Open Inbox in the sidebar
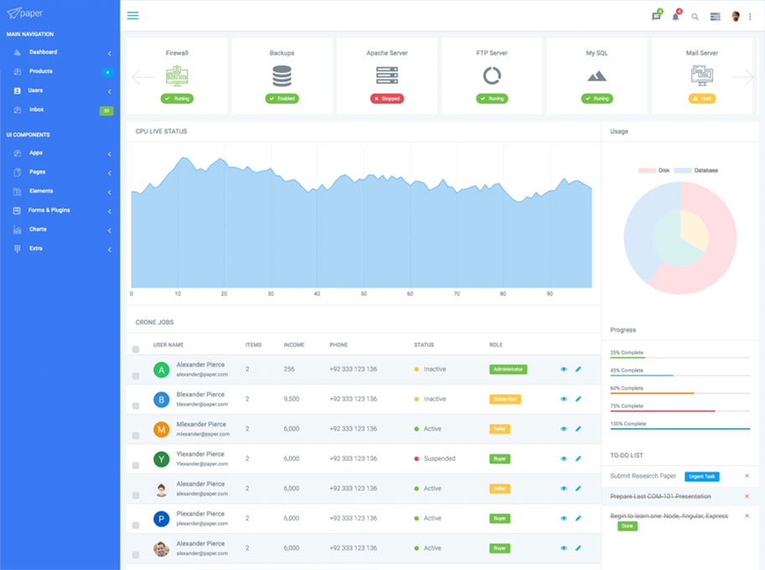This screenshot has height=570, width=765. pos(37,110)
